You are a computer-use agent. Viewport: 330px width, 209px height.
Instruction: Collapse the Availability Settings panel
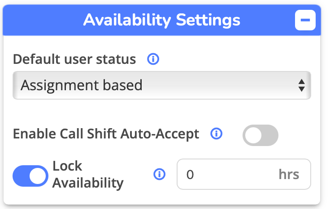click(x=305, y=20)
